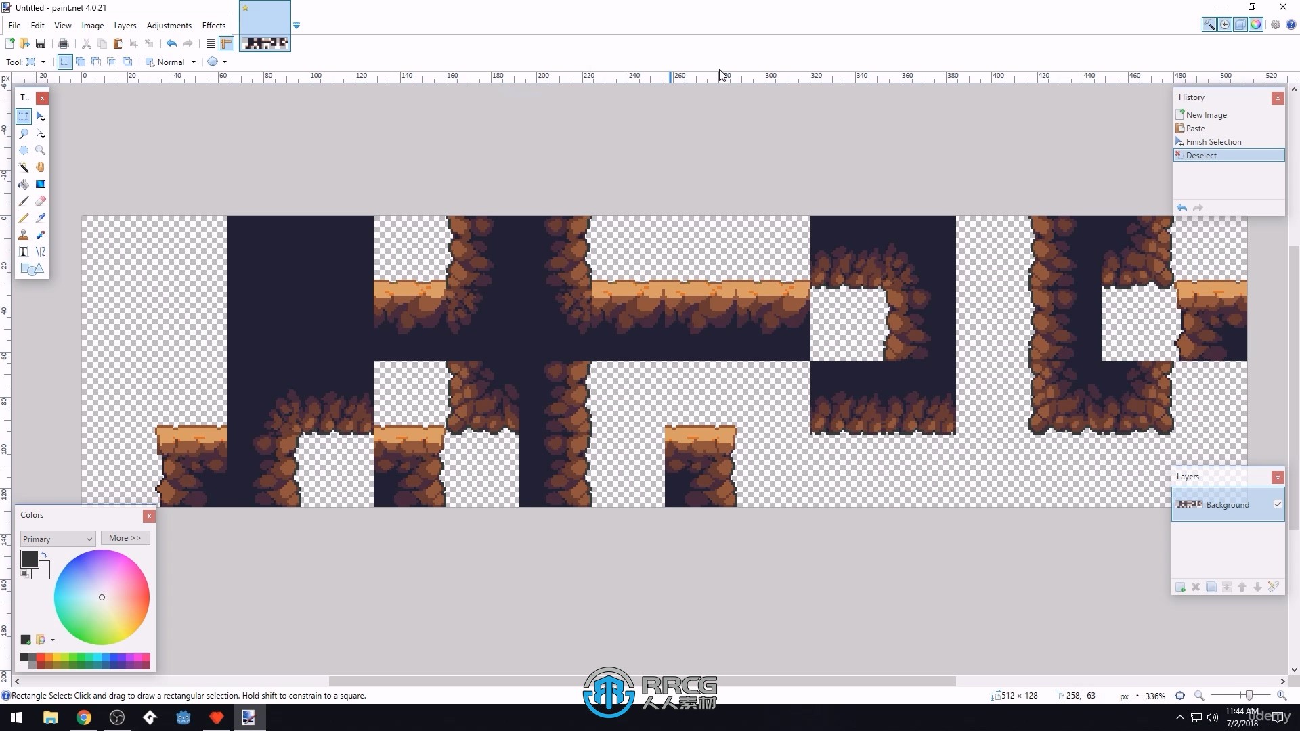
Task: Select the Paint Bucket tool
Action: point(24,184)
